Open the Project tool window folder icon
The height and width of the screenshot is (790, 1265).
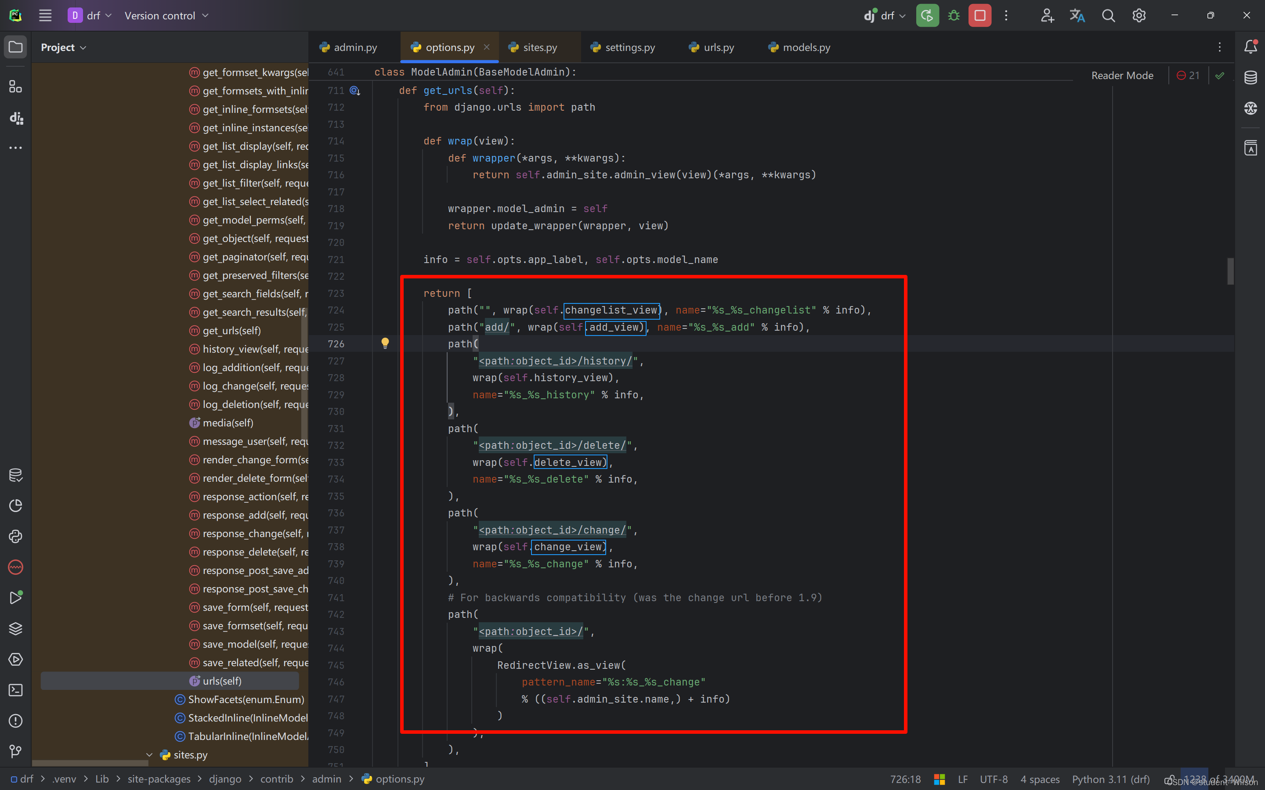16,47
